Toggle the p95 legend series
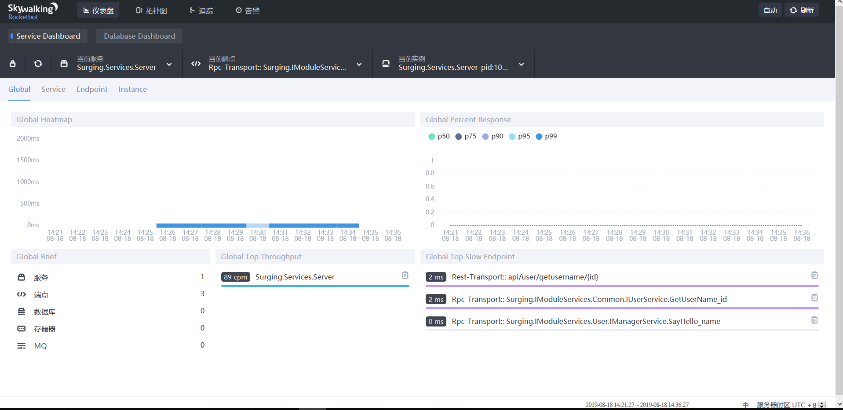Image resolution: width=843 pixels, height=410 pixels. pos(519,136)
